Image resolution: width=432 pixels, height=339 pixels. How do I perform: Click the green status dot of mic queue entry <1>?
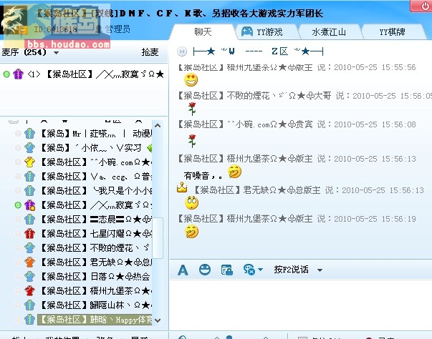6,74
